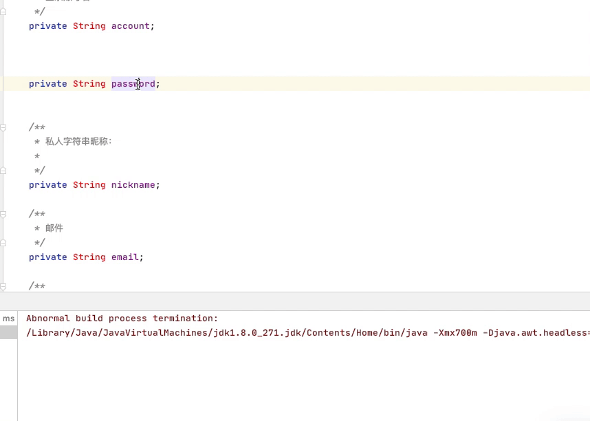590x421 pixels.
Task: Click the ms column header in messages panel
Action: [8, 318]
